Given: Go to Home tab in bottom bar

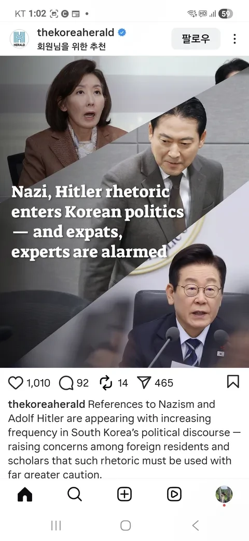Looking at the screenshot, I should point(25,494).
